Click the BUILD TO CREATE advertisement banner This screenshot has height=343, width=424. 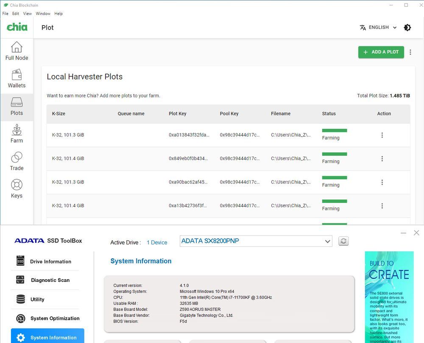point(389,297)
